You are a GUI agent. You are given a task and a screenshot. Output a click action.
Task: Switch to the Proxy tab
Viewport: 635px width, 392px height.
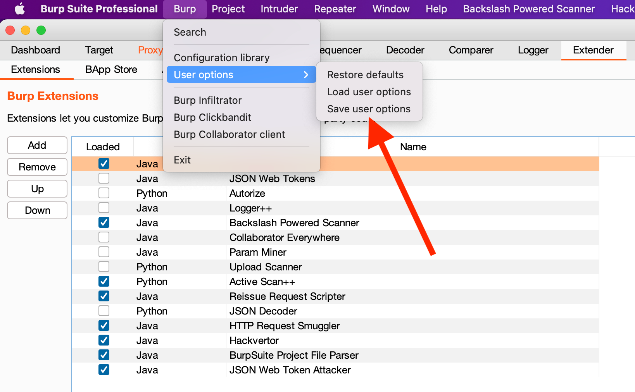150,50
